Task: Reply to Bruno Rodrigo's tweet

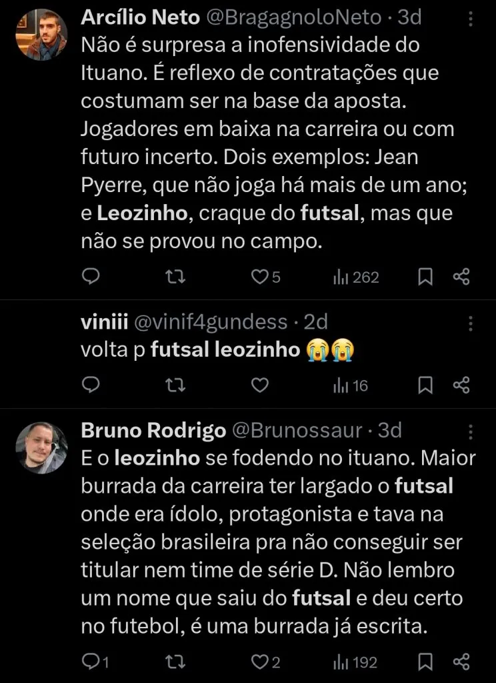Action: click(90, 662)
